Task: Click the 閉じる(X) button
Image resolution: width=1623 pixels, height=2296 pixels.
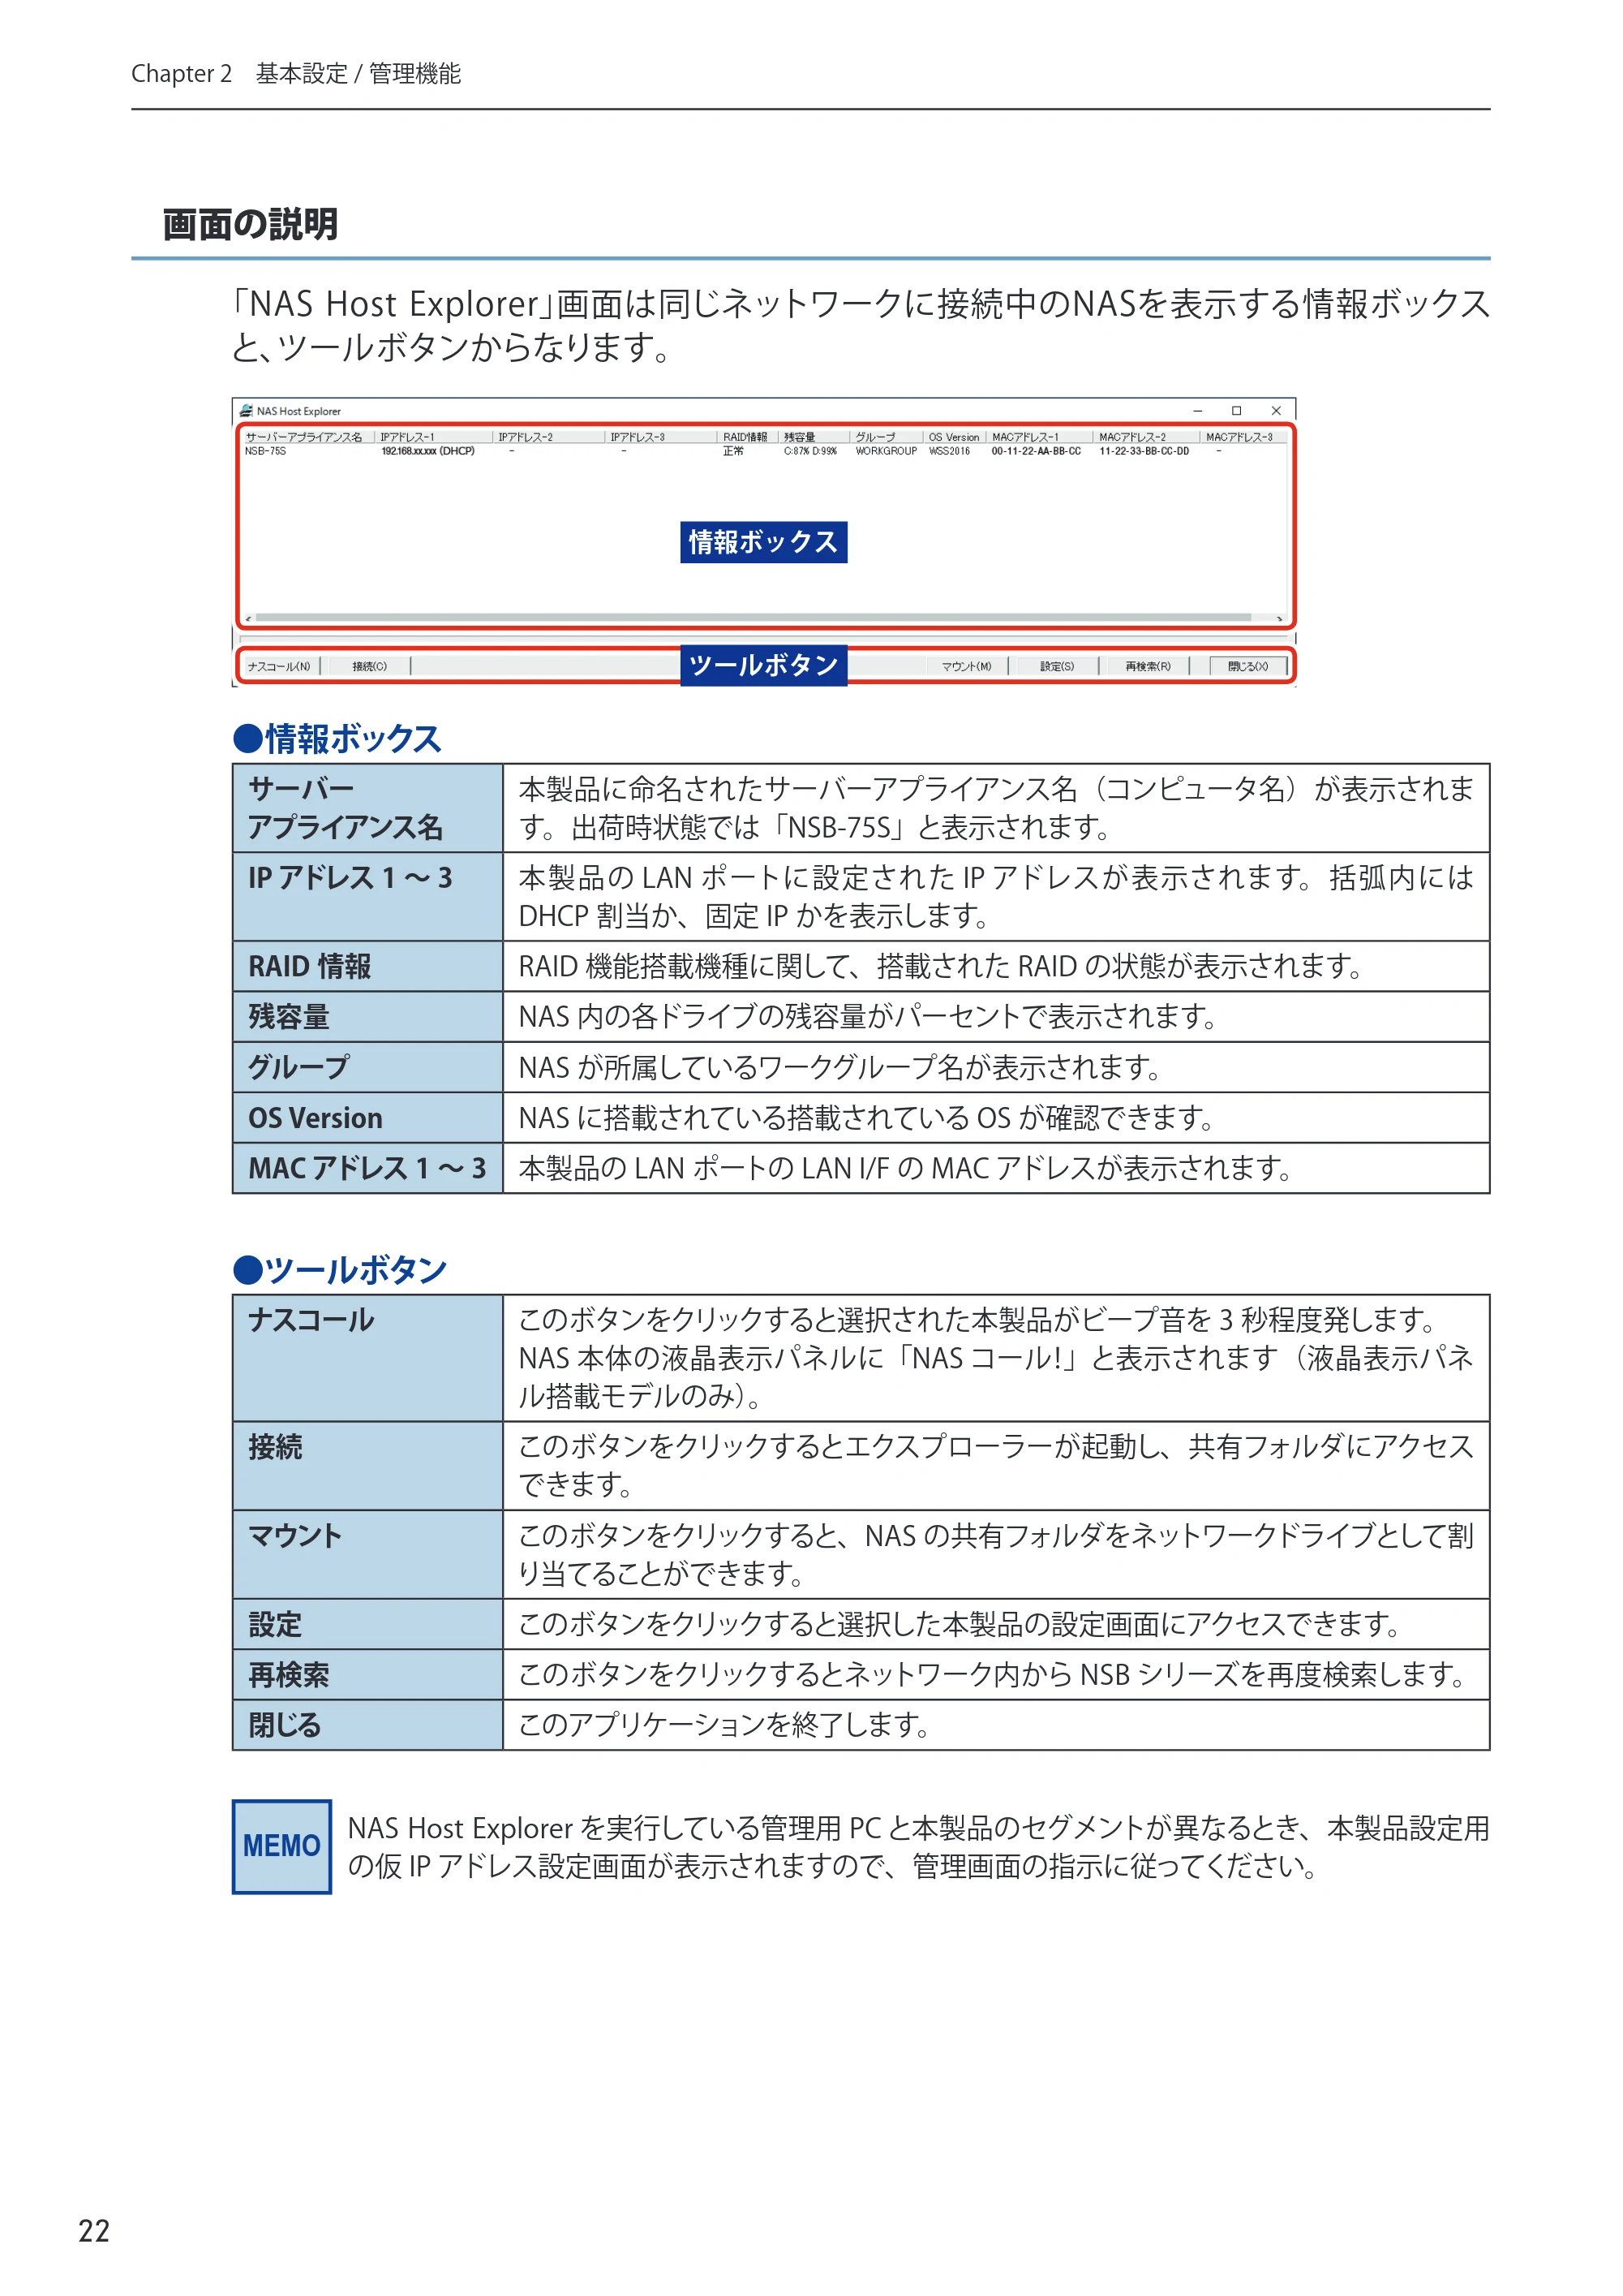Action: point(1247,666)
